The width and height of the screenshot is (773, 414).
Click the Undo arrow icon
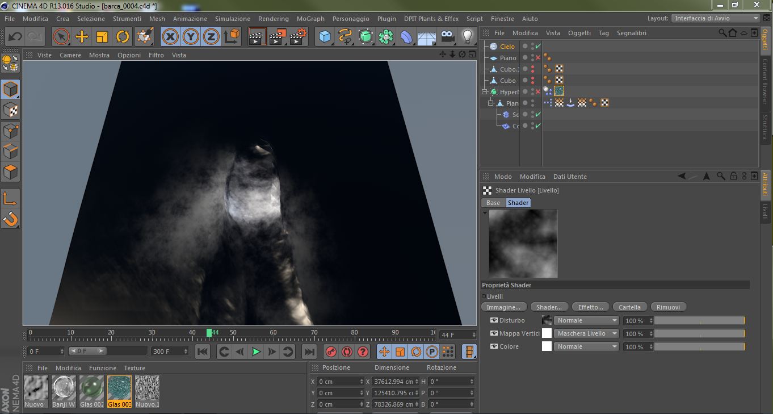(15, 37)
